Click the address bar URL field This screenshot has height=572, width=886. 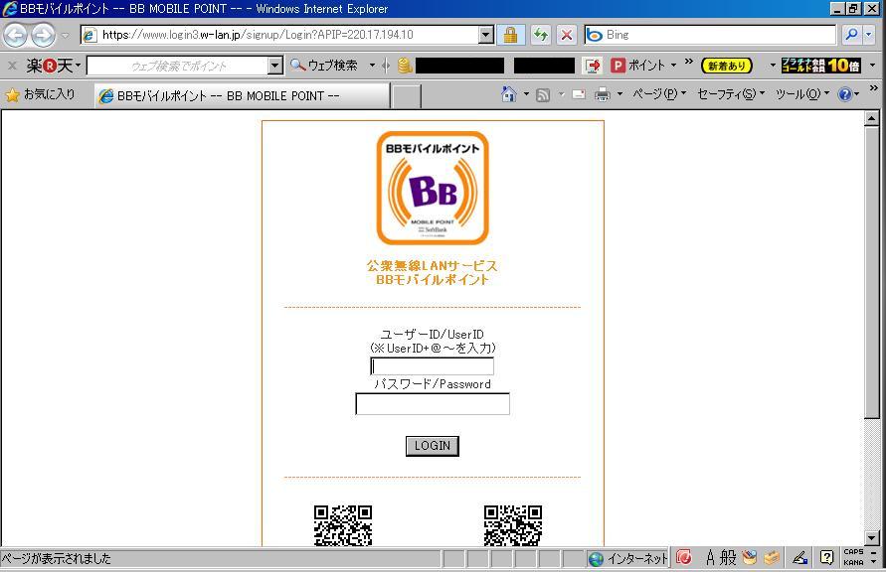279,35
